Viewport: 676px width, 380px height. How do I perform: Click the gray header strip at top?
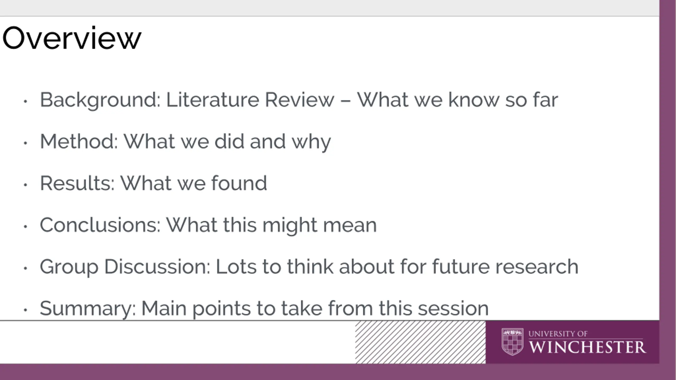(x=330, y=8)
